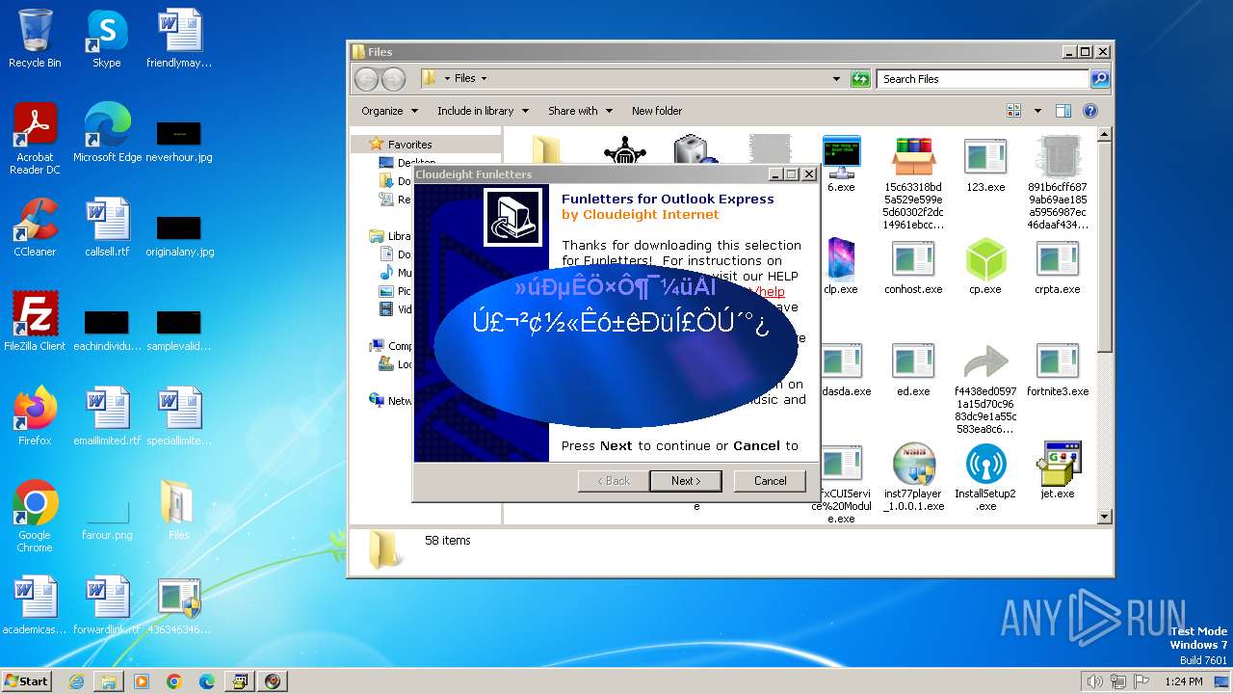Go forward with the Explorer forward arrow
This screenshot has height=694, width=1233.
point(393,79)
